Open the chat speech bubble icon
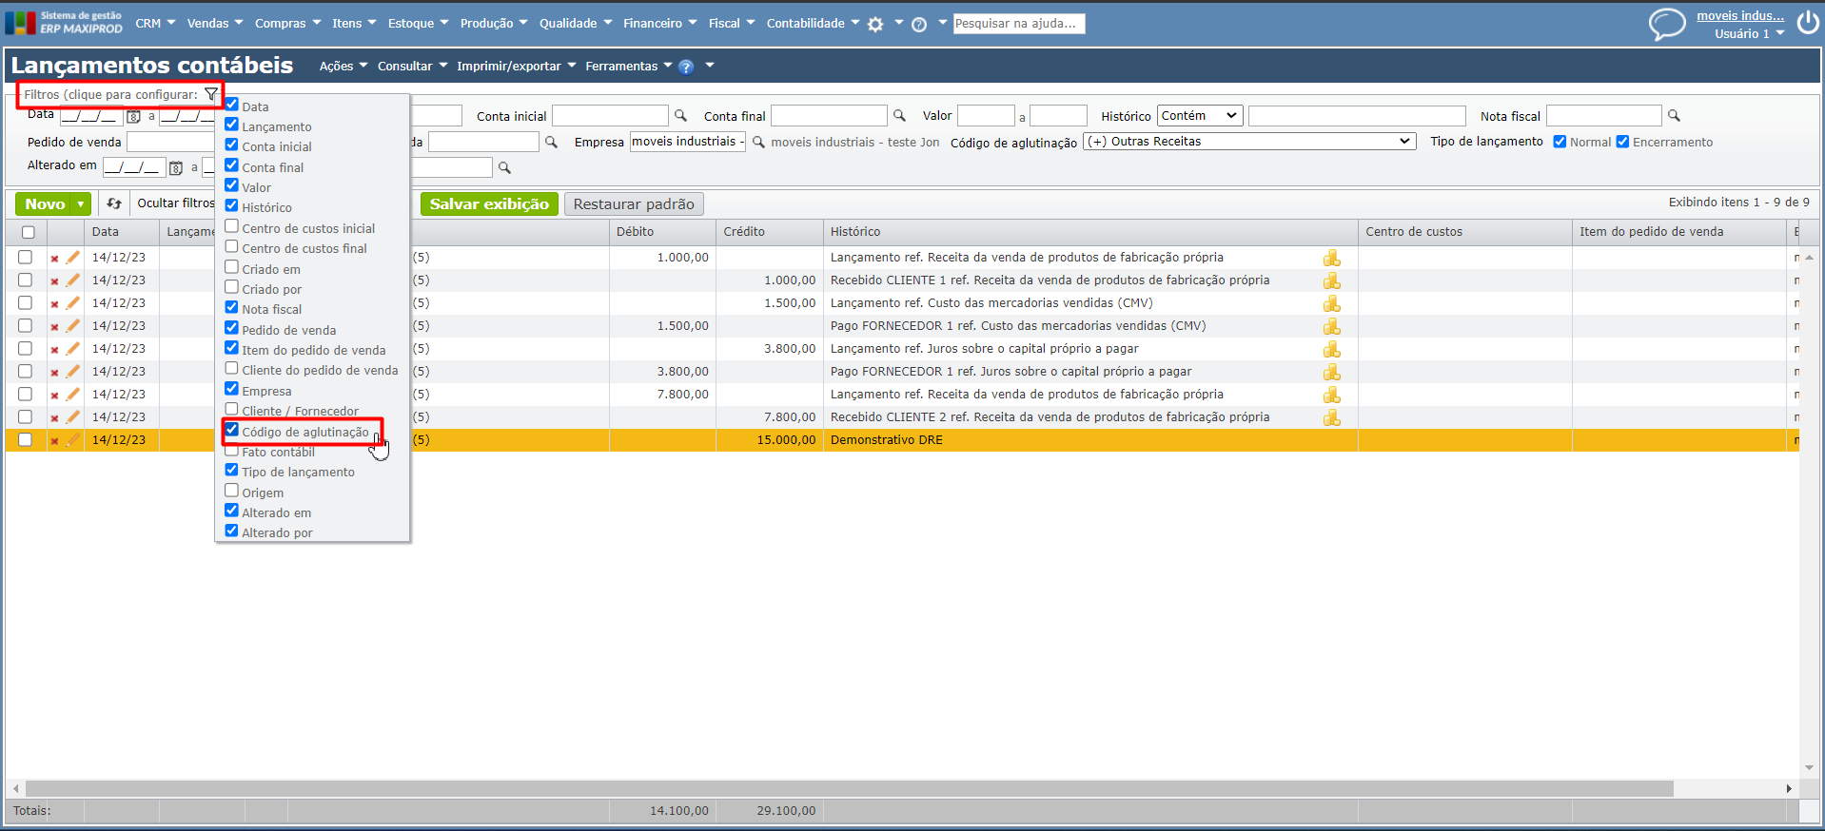Viewport: 1825px width, 831px height. coord(1667,24)
